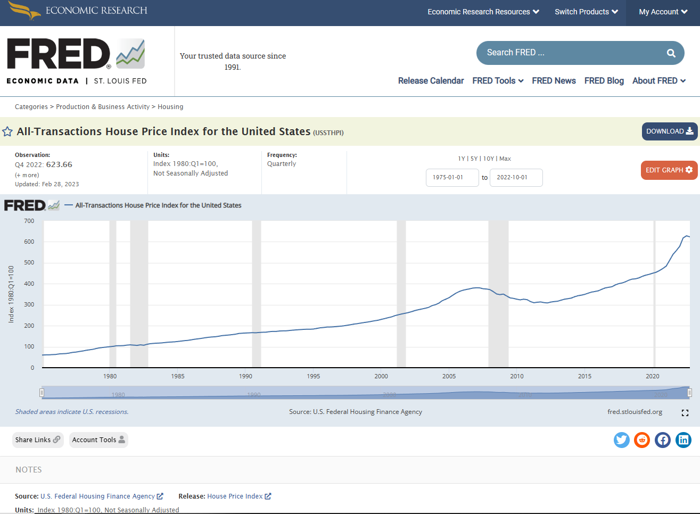Open Account Tools

click(98, 440)
